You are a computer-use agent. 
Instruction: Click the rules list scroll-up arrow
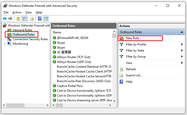[114, 32]
